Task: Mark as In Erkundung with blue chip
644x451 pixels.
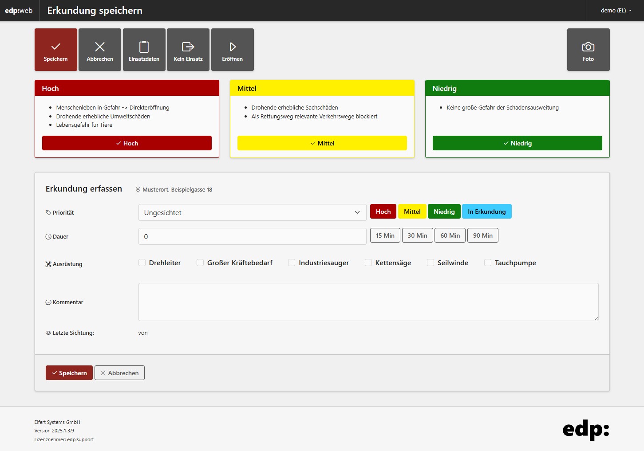Action: (487, 212)
